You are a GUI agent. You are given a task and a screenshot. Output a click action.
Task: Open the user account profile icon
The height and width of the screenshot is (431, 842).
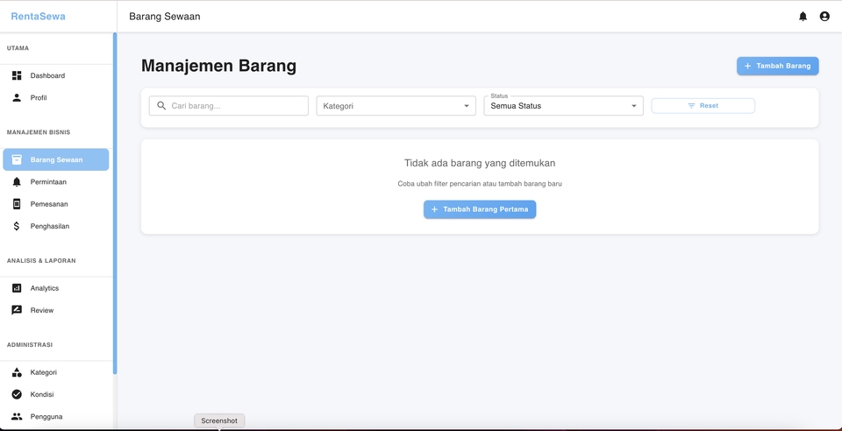point(824,17)
